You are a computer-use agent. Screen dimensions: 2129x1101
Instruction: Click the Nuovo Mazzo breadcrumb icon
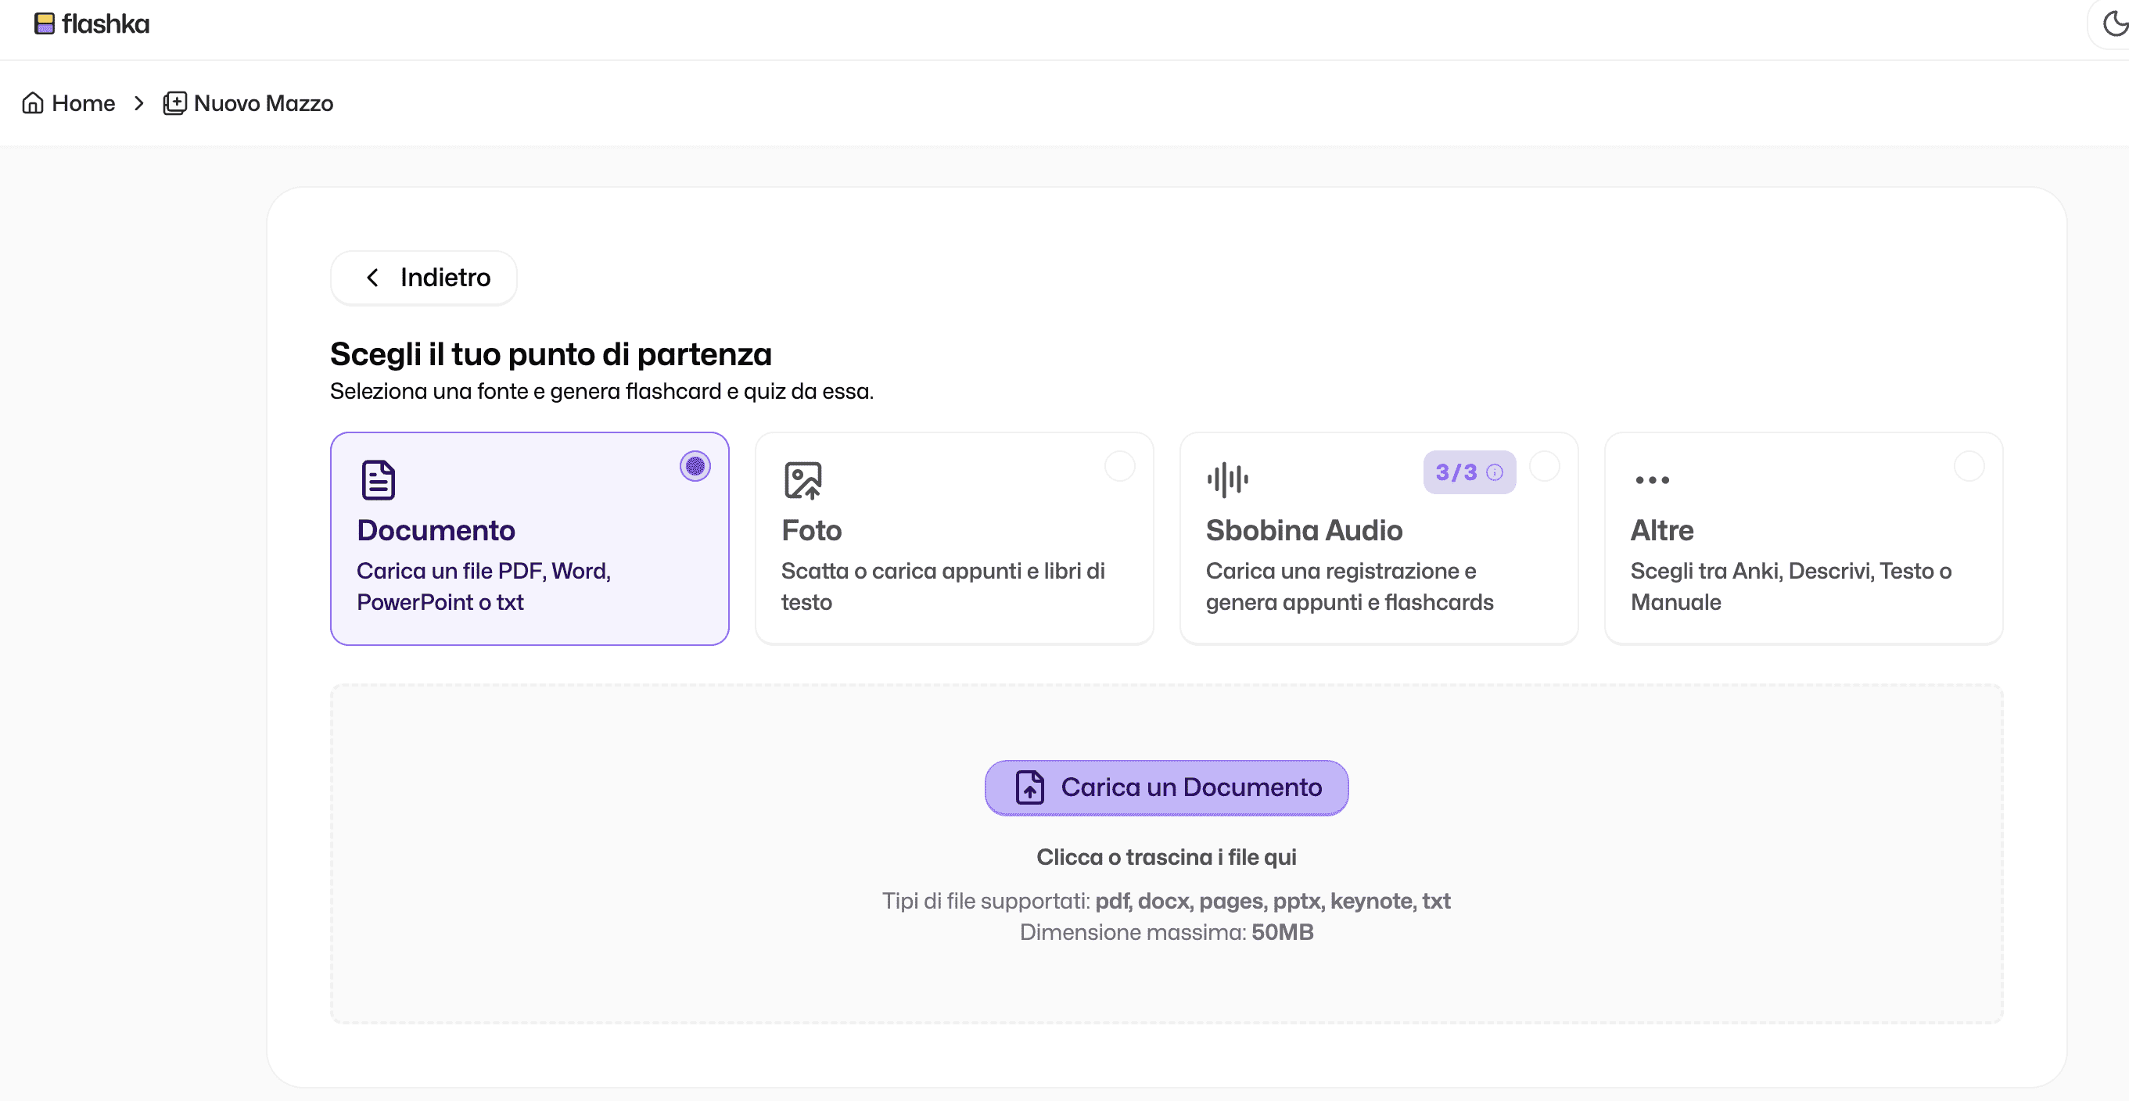[x=174, y=102]
